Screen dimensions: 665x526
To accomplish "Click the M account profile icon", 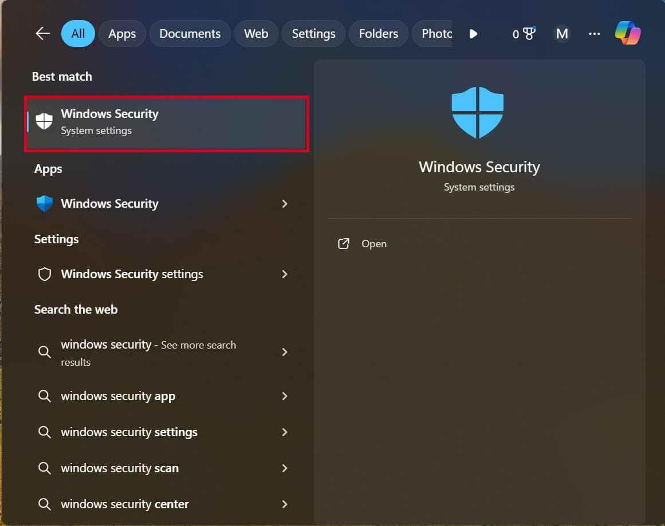I will click(561, 33).
